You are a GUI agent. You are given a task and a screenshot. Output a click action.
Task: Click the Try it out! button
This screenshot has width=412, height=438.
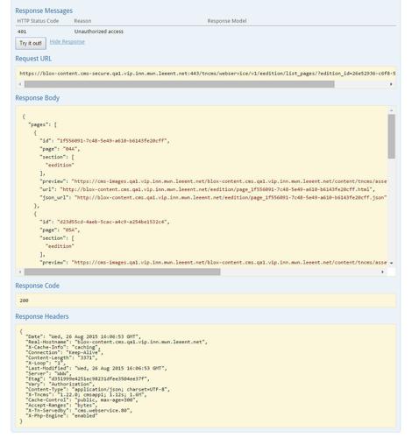[31, 43]
